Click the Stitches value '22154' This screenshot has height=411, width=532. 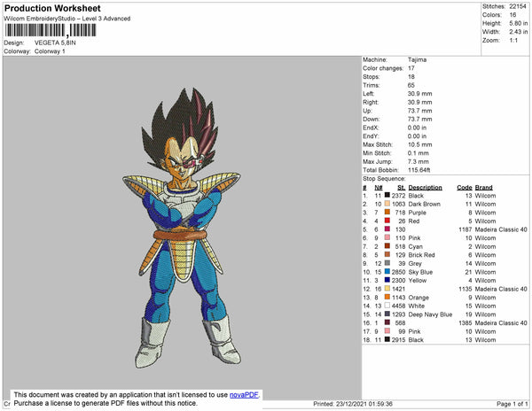[518, 6]
